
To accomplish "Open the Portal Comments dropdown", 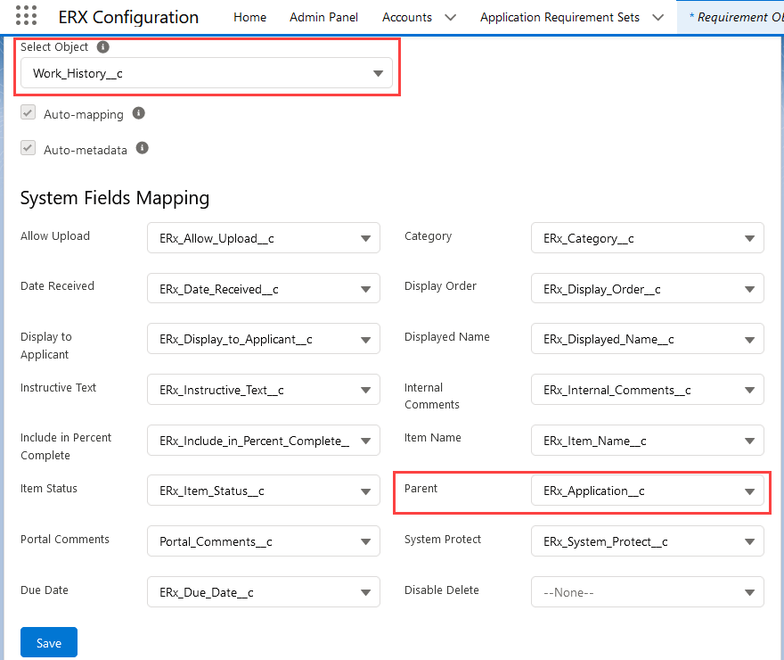I will (x=263, y=541).
